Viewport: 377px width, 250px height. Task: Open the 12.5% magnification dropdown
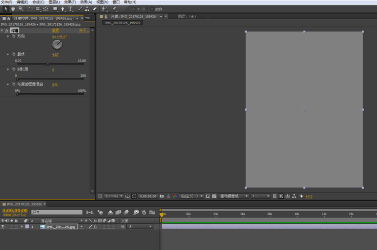point(113,196)
